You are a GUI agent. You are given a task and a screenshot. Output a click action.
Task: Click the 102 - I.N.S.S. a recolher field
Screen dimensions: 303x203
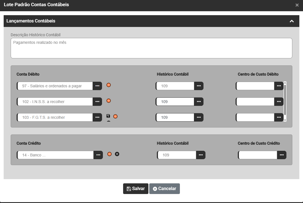tap(55, 102)
